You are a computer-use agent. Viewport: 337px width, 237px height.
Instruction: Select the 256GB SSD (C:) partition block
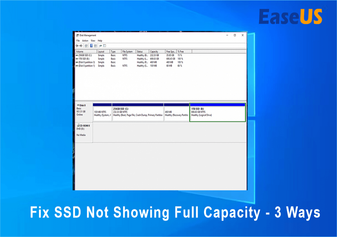pos(138,112)
